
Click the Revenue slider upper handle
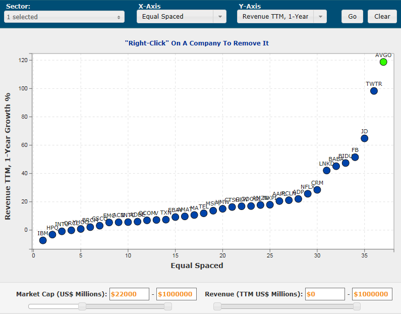pos(357,306)
